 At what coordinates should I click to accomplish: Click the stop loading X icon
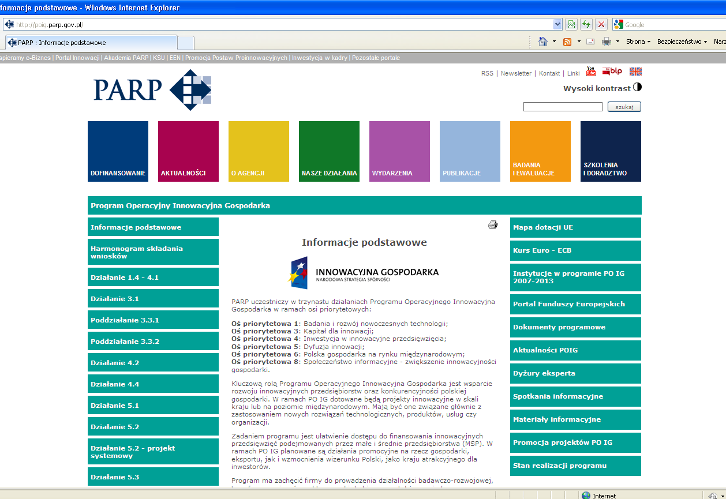(601, 24)
